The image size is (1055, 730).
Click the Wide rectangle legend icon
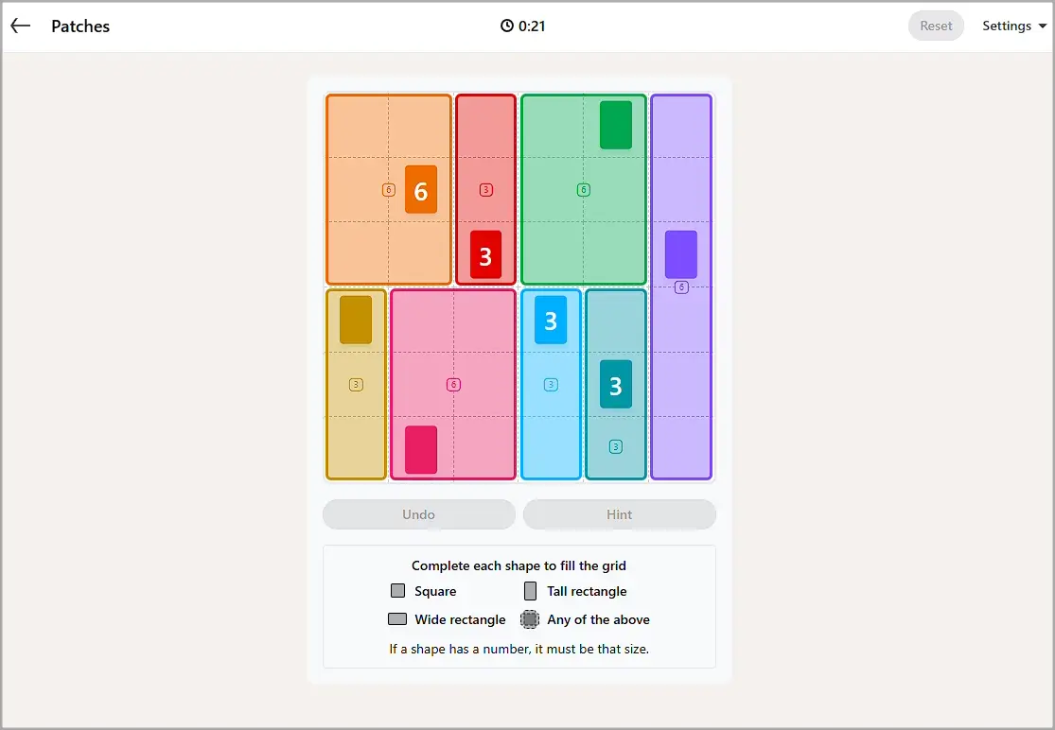(397, 619)
